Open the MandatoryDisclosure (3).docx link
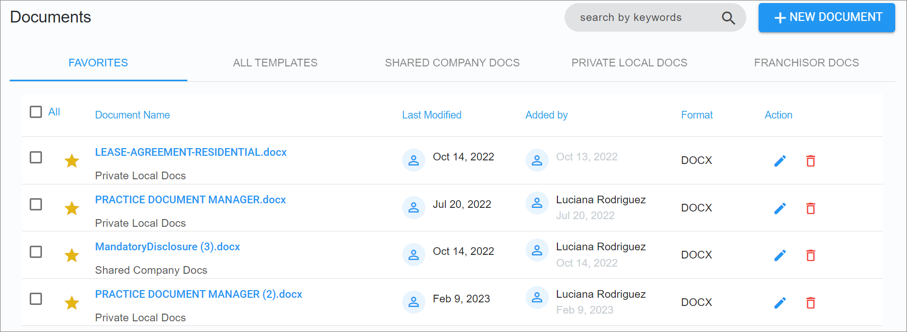 point(167,247)
